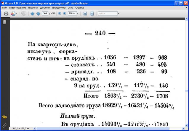Click the value 1056 in the орудіяхъ row
Viewport: 189px width, 131px height.
pyautogui.click(x=110, y=57)
